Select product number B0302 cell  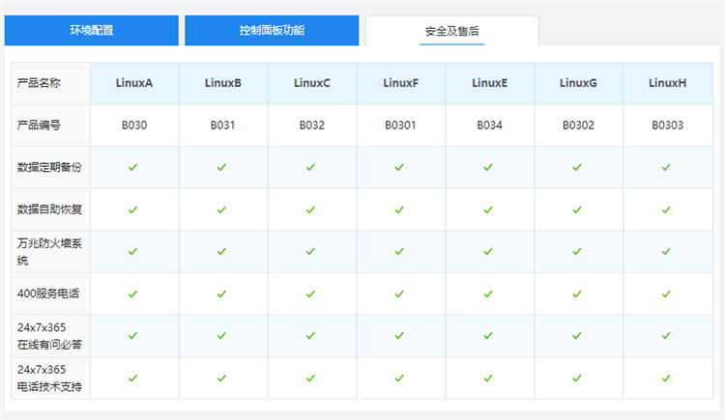tap(577, 125)
